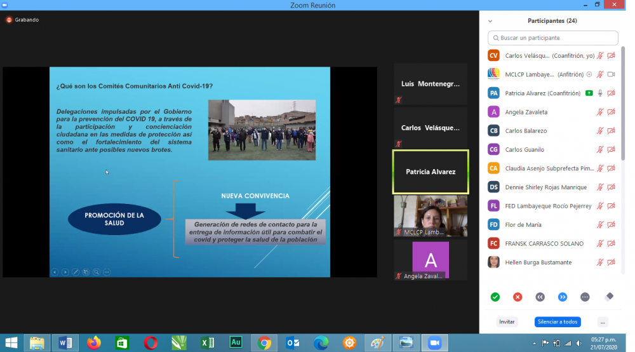Select Carlos Balarezo in participant list
Screen dimensions: 635x352
pos(526,131)
